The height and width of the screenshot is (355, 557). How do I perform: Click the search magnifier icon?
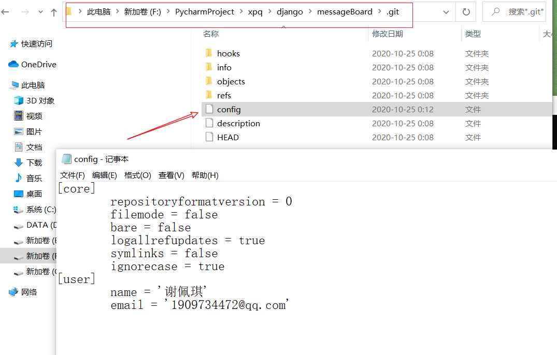click(x=495, y=12)
